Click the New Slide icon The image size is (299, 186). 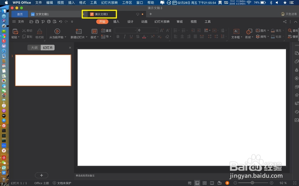79,31
